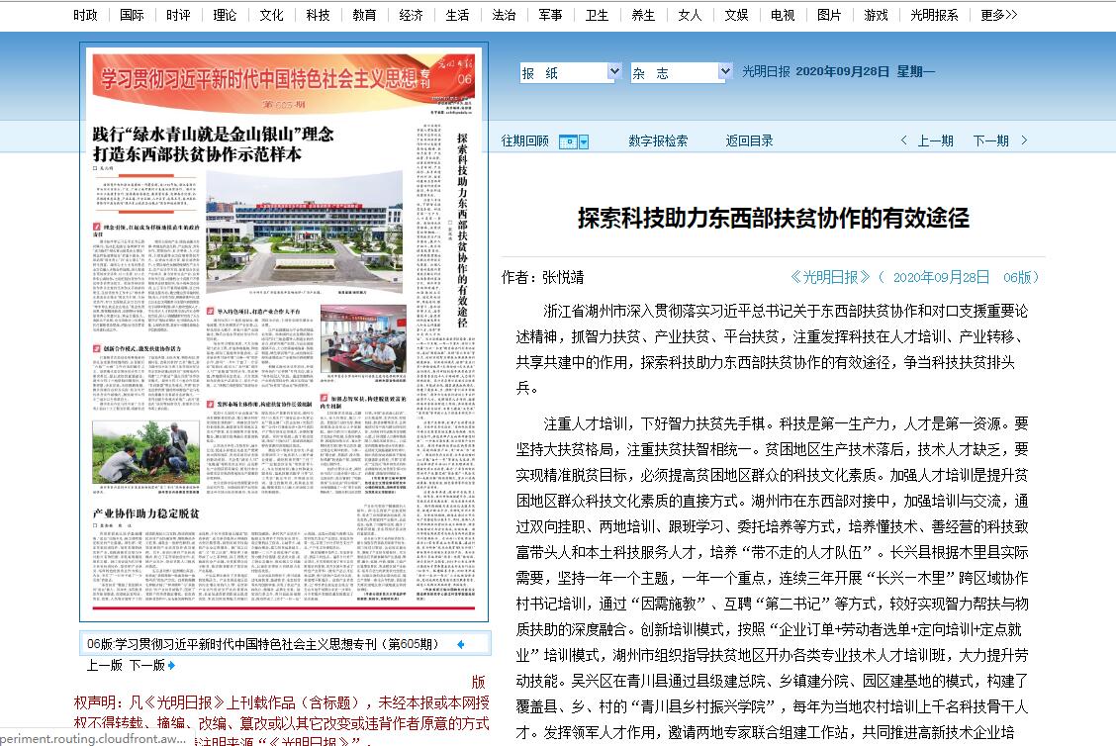Open the 更多>> menu item
The height and width of the screenshot is (746, 1116).
click(x=998, y=15)
